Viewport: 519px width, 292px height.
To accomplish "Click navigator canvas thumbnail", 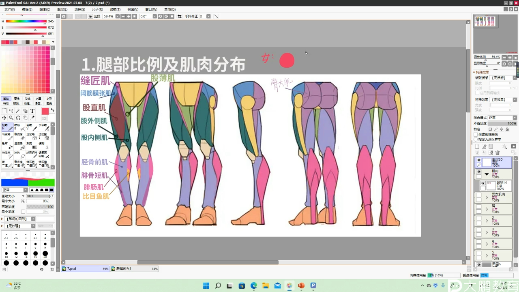I will pyautogui.click(x=486, y=21).
